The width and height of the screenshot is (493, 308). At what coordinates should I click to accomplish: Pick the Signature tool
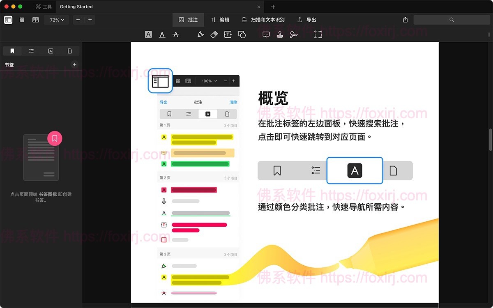[293, 34]
